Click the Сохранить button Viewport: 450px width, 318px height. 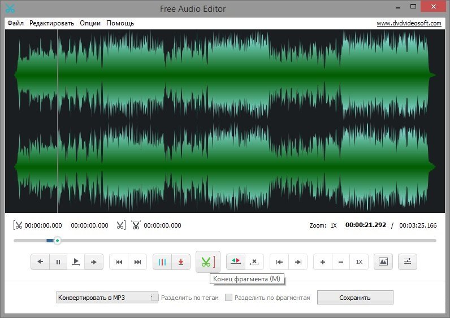click(x=354, y=298)
